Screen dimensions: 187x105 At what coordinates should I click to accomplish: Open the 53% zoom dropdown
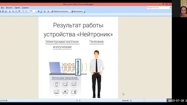(36, 11)
